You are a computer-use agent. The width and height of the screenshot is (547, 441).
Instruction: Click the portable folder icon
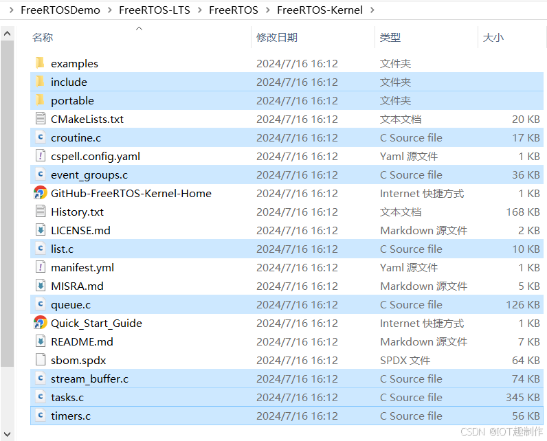point(40,100)
